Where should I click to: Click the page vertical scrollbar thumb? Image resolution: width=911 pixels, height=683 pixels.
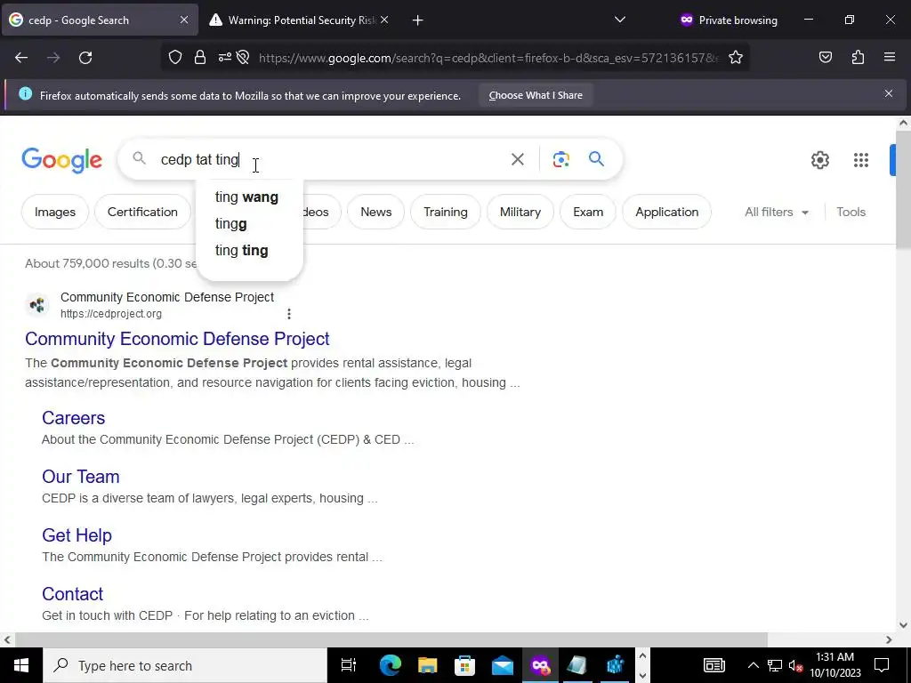click(x=903, y=189)
